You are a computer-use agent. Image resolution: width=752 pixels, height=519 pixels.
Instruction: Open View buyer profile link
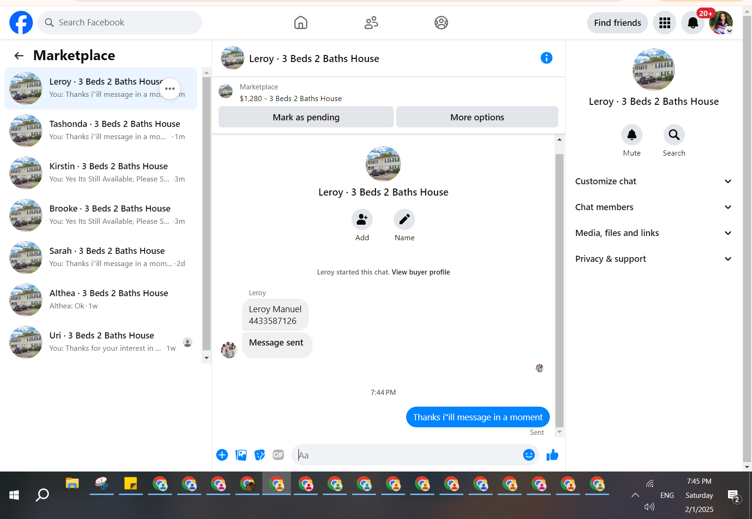tap(421, 272)
